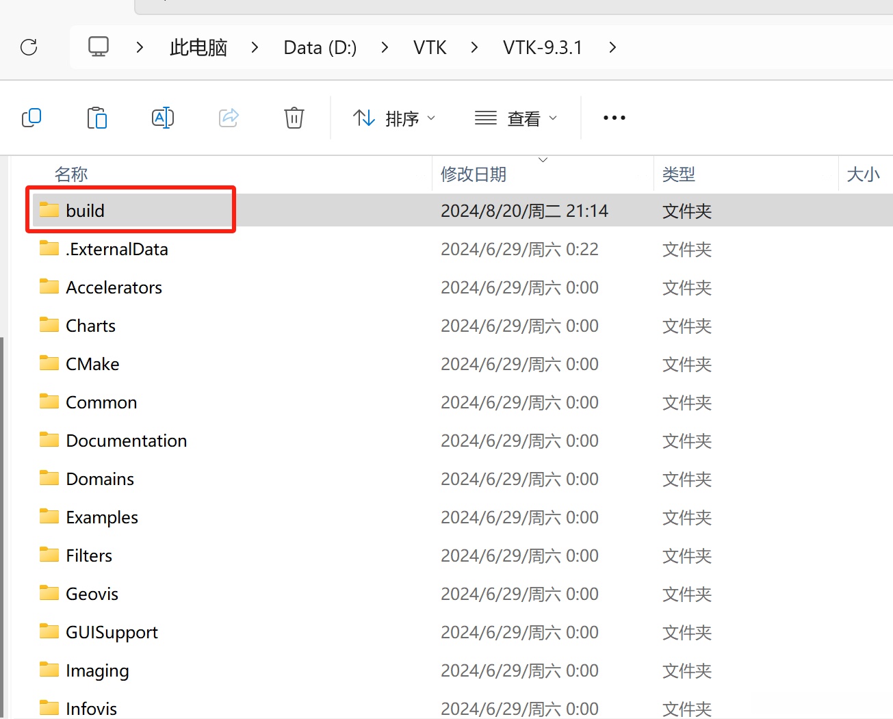The width and height of the screenshot is (893, 719).
Task: Expand chevron after 此电脑 breadcrumb
Action: coord(255,47)
